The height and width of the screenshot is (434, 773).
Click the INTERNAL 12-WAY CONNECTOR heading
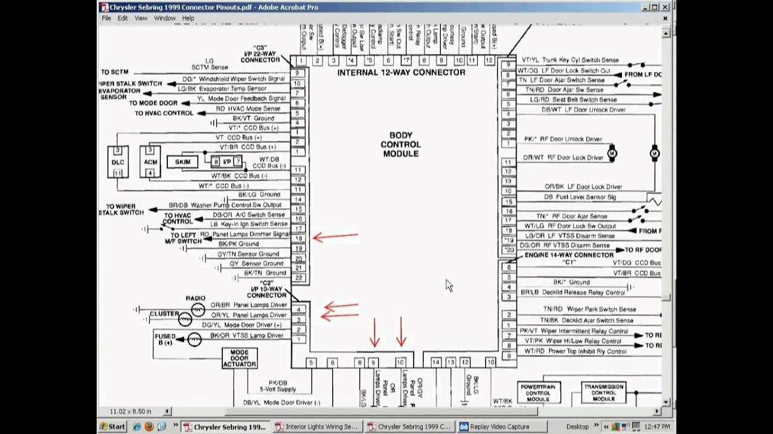point(401,72)
